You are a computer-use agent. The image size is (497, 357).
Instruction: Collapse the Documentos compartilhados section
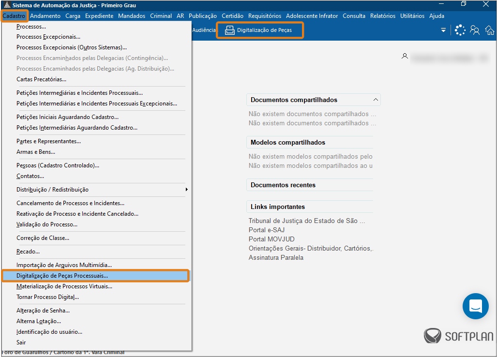[375, 100]
